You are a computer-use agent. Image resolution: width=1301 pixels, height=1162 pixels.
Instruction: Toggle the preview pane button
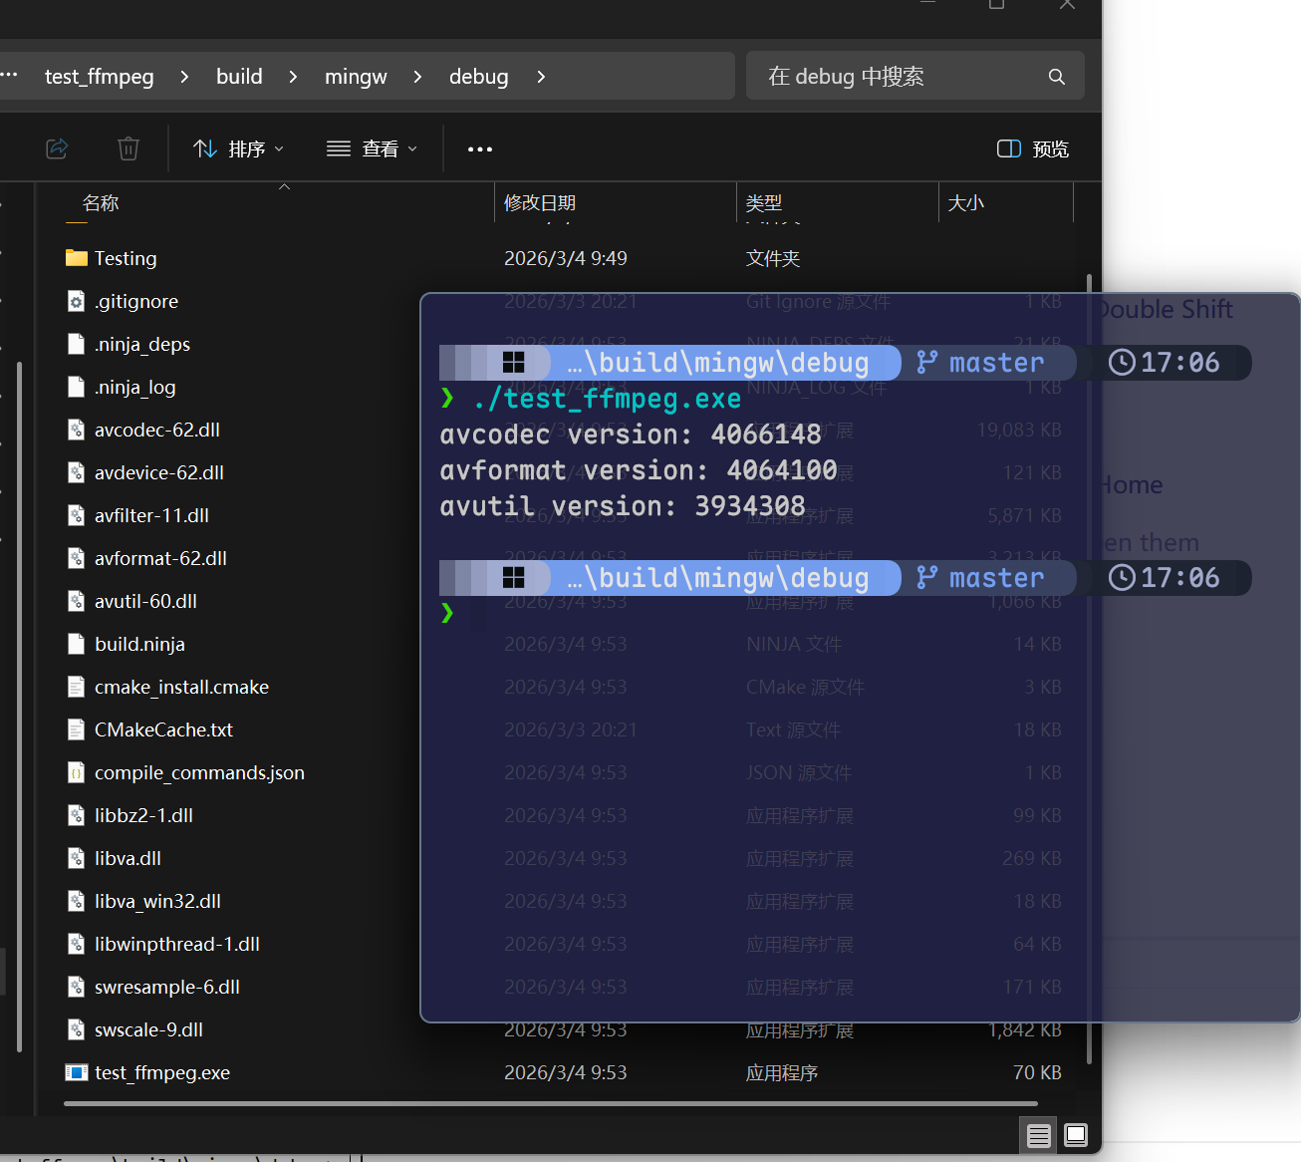point(1033,148)
